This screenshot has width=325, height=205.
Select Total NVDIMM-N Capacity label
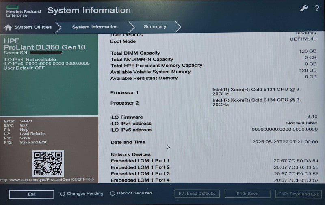142,59
